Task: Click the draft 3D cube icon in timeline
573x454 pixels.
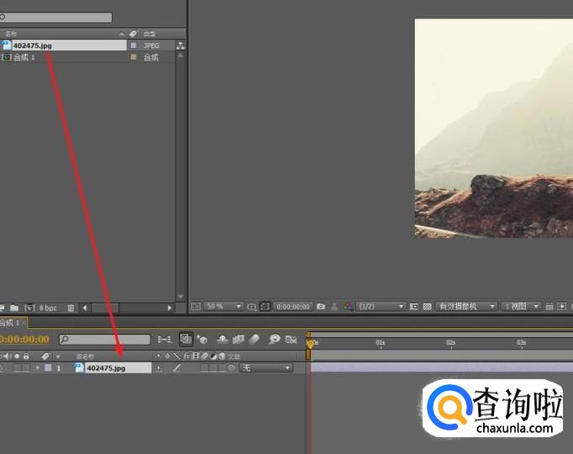Action: [202, 340]
